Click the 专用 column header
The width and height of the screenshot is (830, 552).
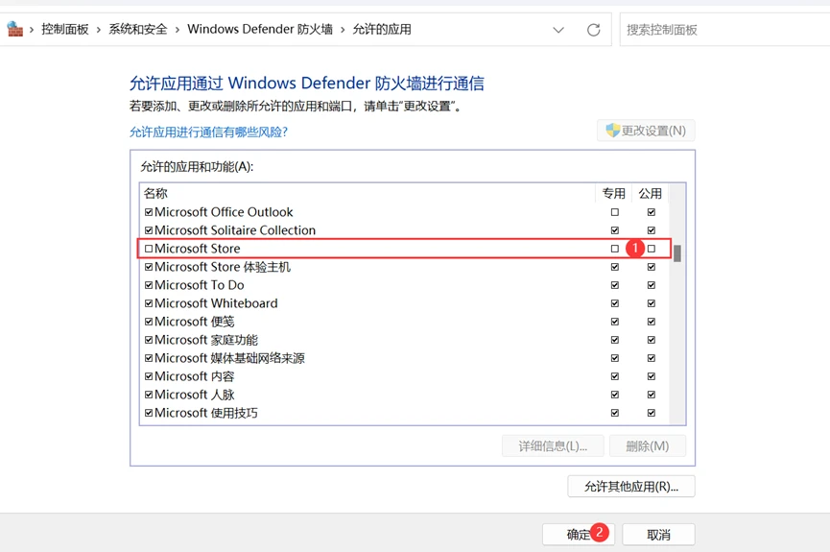614,193
